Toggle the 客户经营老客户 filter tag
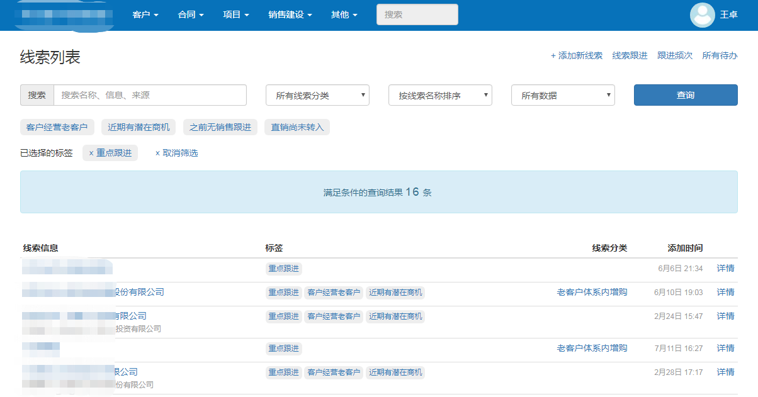The image size is (758, 397). tap(57, 127)
